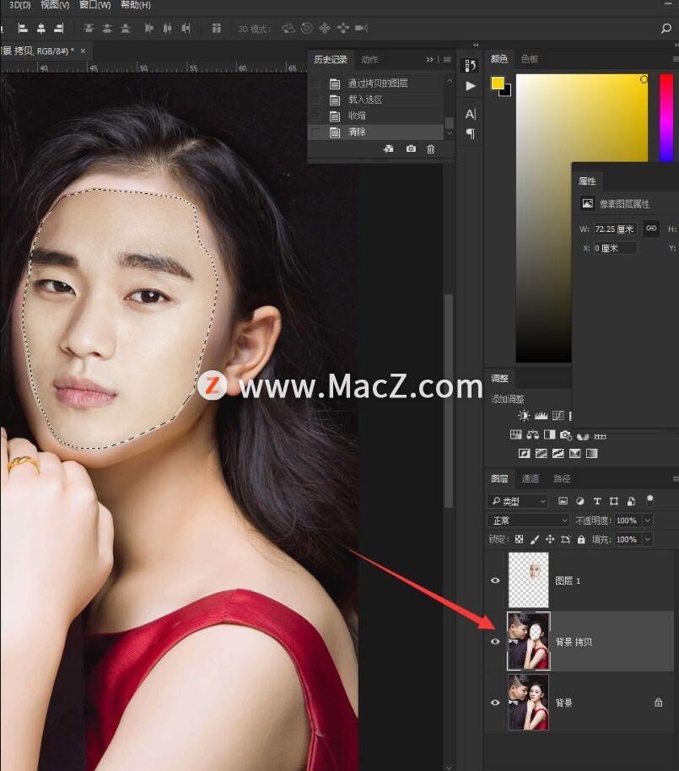Click Align horizontal centers icon
The image size is (679, 771).
(x=41, y=29)
